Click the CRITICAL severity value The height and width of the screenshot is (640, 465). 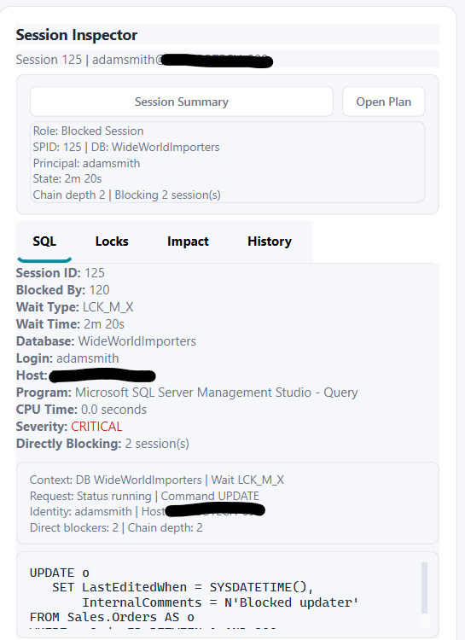pos(96,427)
